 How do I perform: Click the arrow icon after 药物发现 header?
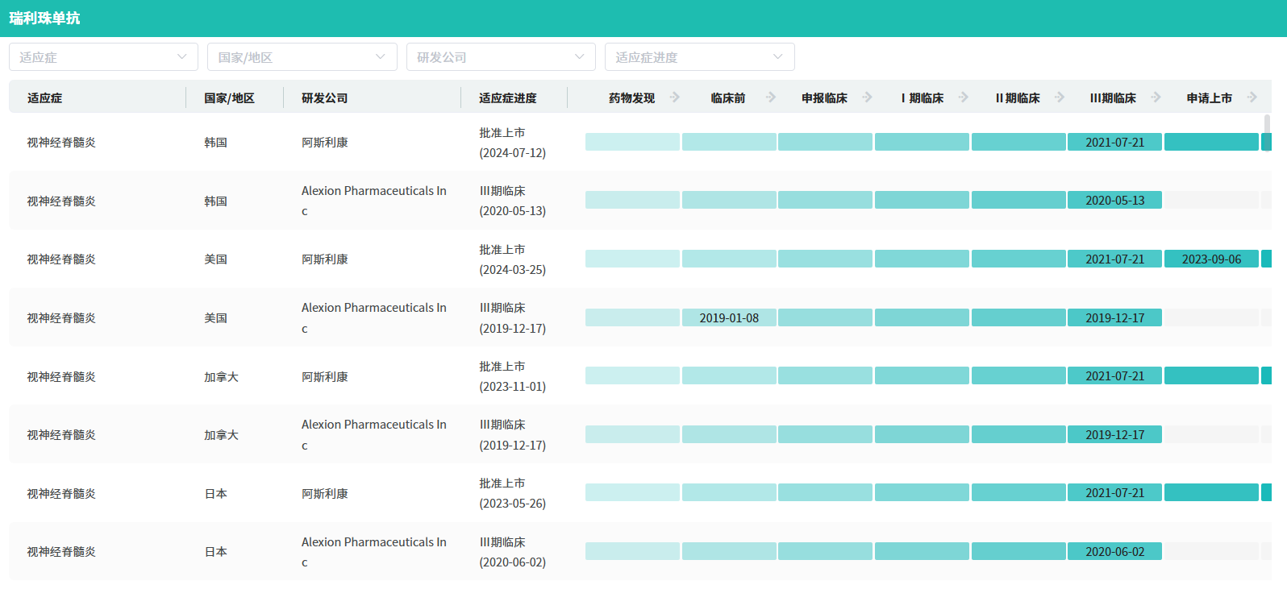click(674, 97)
